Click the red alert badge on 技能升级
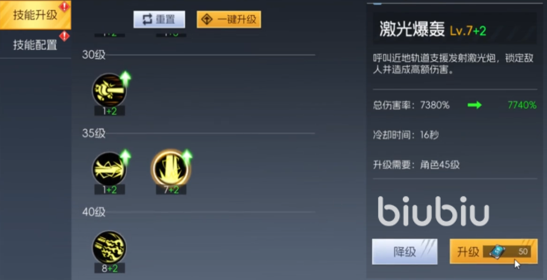Screen dimensions: 547x280 (x=64, y=6)
